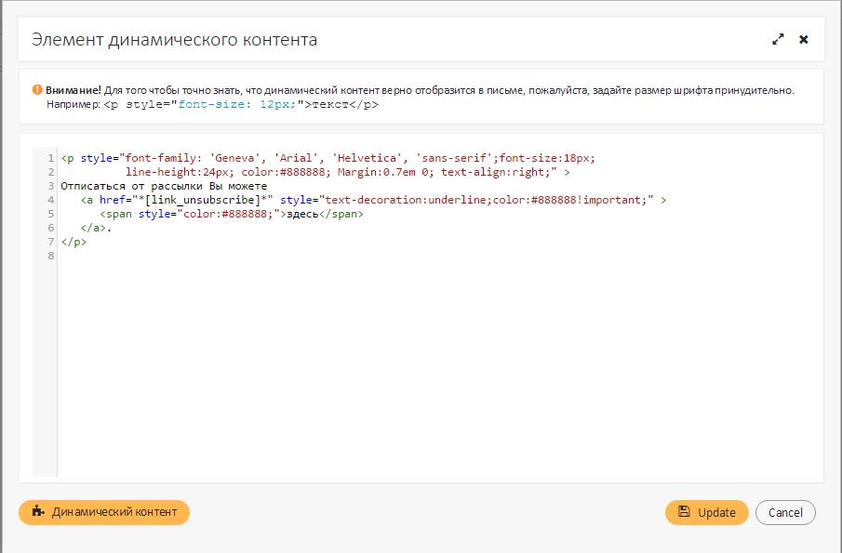Click the floppy disk save icon
The image size is (842, 553).
[x=684, y=512]
